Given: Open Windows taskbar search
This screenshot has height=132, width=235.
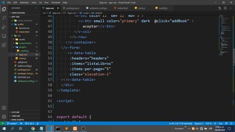Looking at the screenshot, I should click(12, 129).
